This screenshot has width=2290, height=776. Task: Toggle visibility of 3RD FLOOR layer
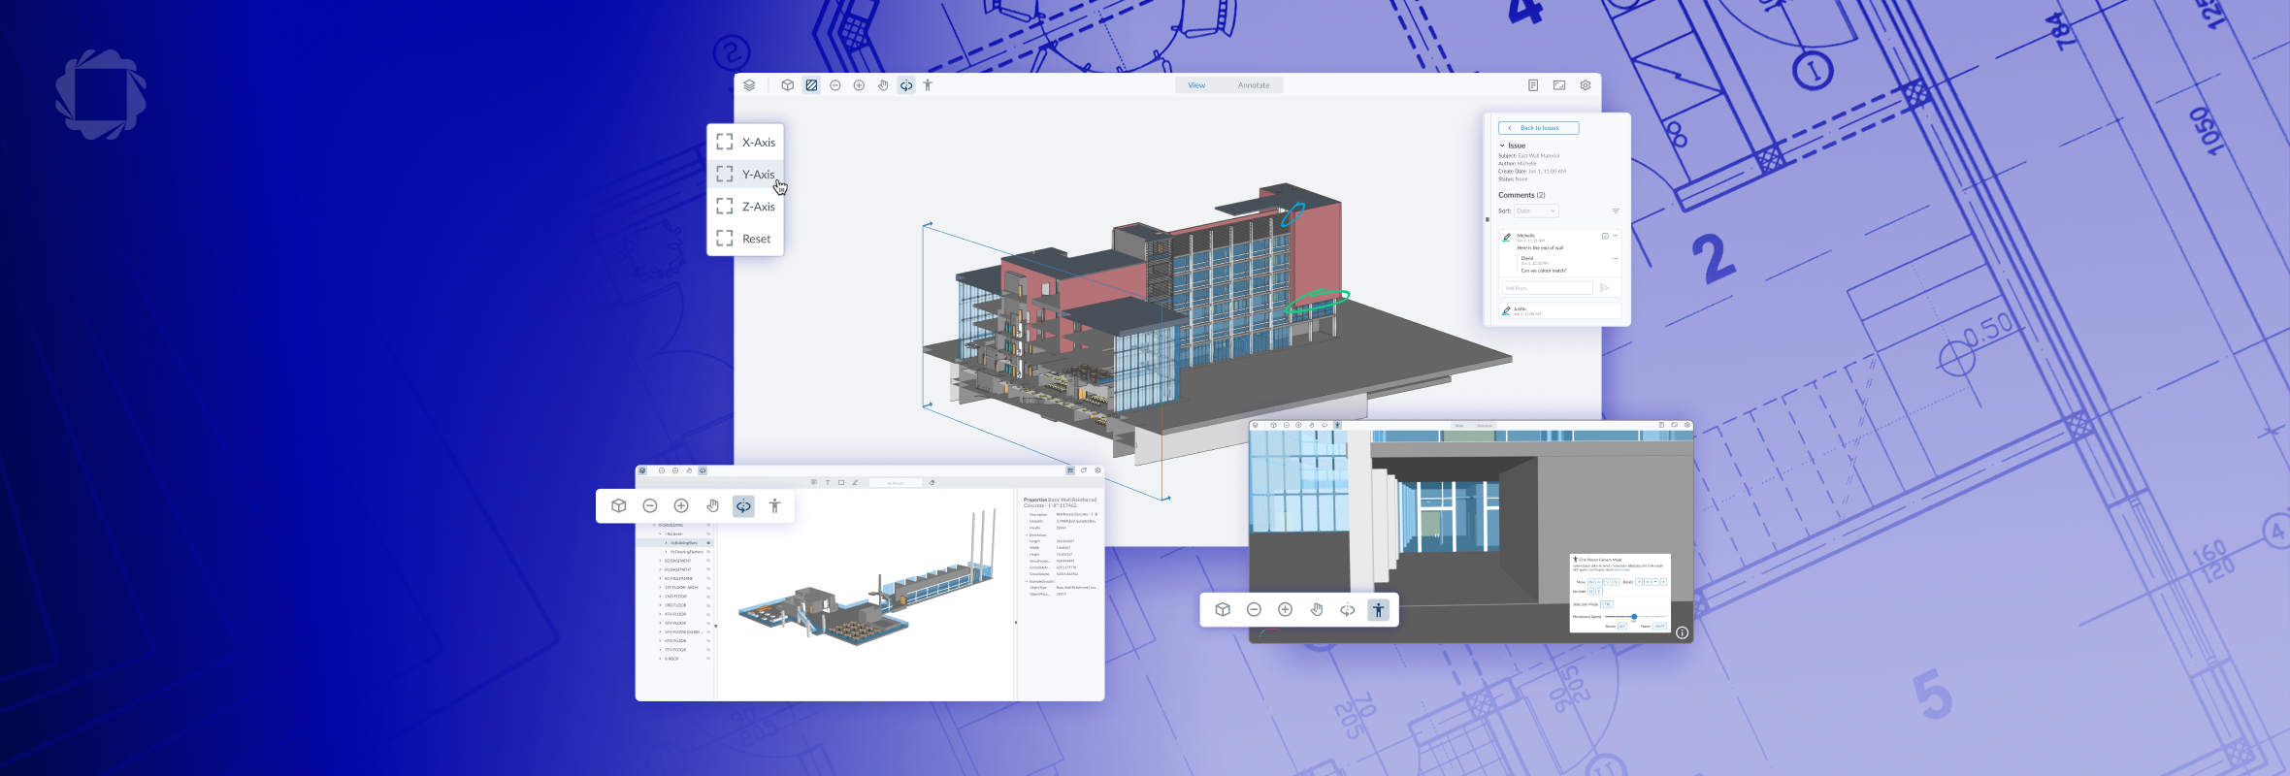pyautogui.click(x=708, y=605)
